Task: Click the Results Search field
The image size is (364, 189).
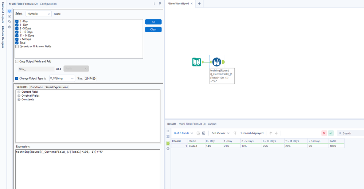Action: 351,133
